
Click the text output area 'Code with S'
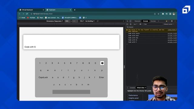(71, 42)
